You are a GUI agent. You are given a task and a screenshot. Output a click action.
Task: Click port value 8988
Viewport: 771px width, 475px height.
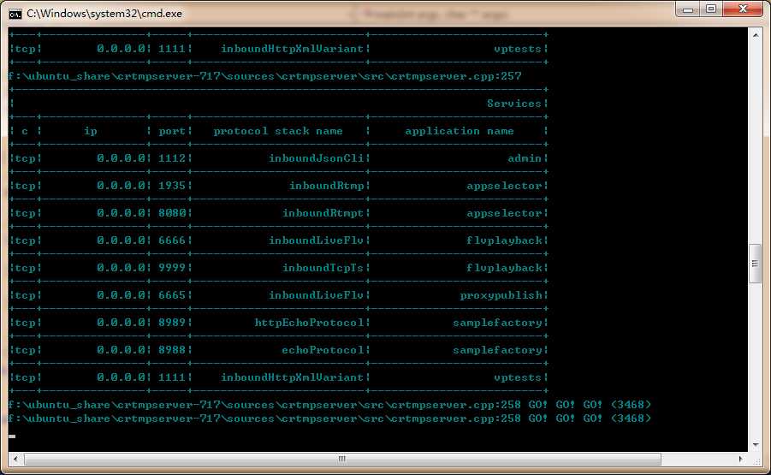[172, 349]
